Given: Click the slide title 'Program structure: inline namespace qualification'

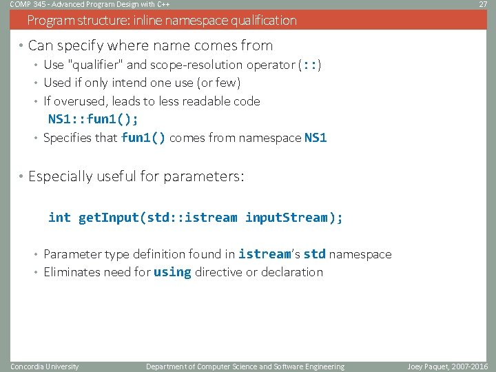Looking at the screenshot, I should pyautogui.click(x=162, y=20).
